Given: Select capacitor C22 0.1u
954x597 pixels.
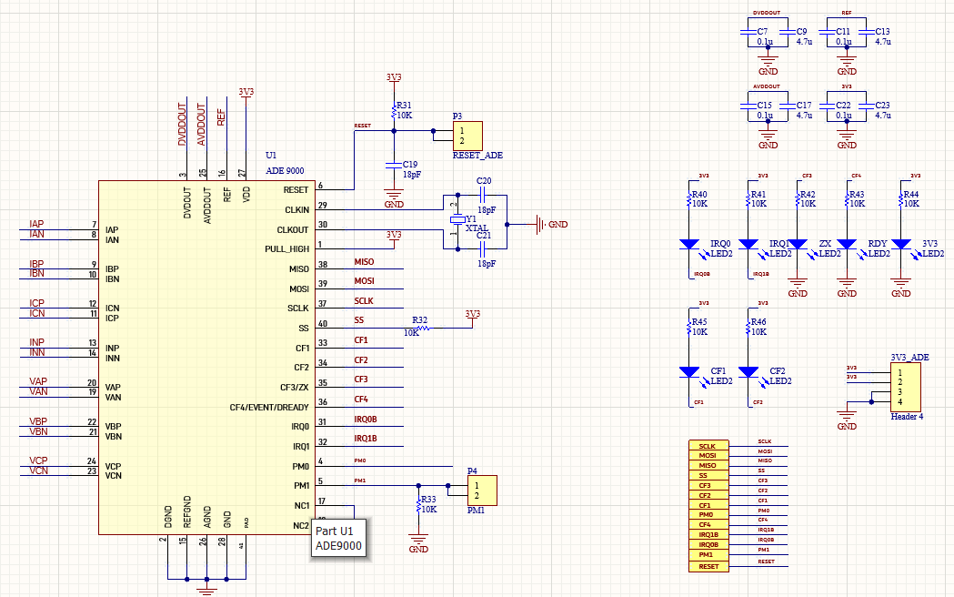Looking at the screenshot, I should click(x=828, y=106).
